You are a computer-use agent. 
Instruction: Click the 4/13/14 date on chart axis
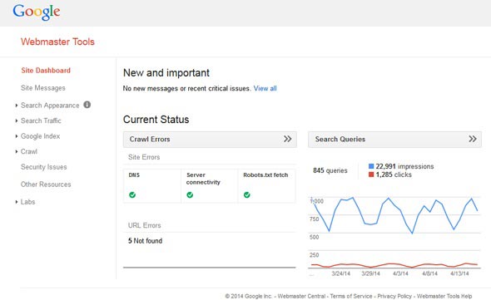pyautogui.click(x=459, y=273)
